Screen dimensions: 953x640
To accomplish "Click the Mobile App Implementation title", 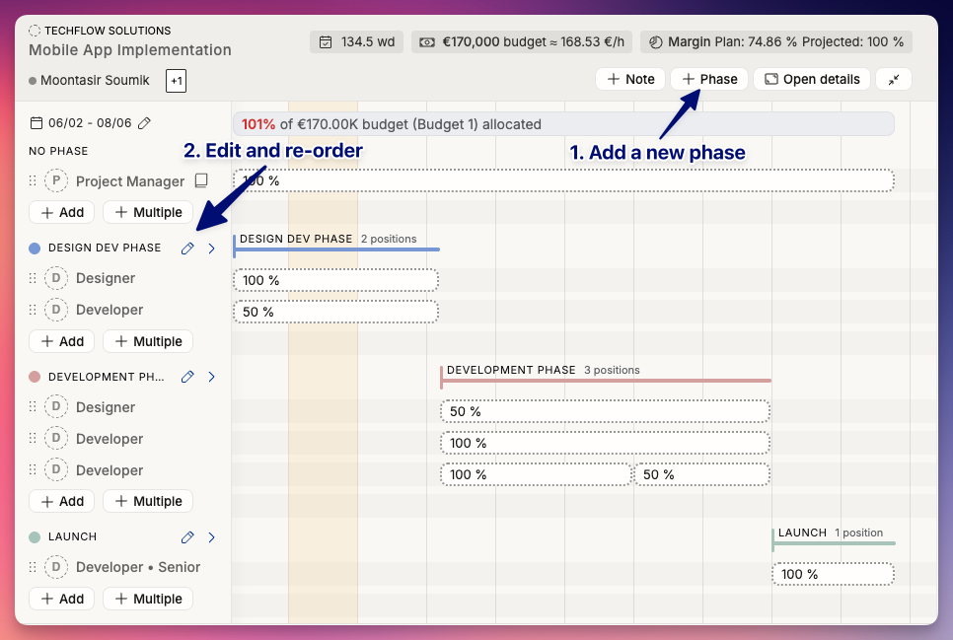I will (130, 50).
